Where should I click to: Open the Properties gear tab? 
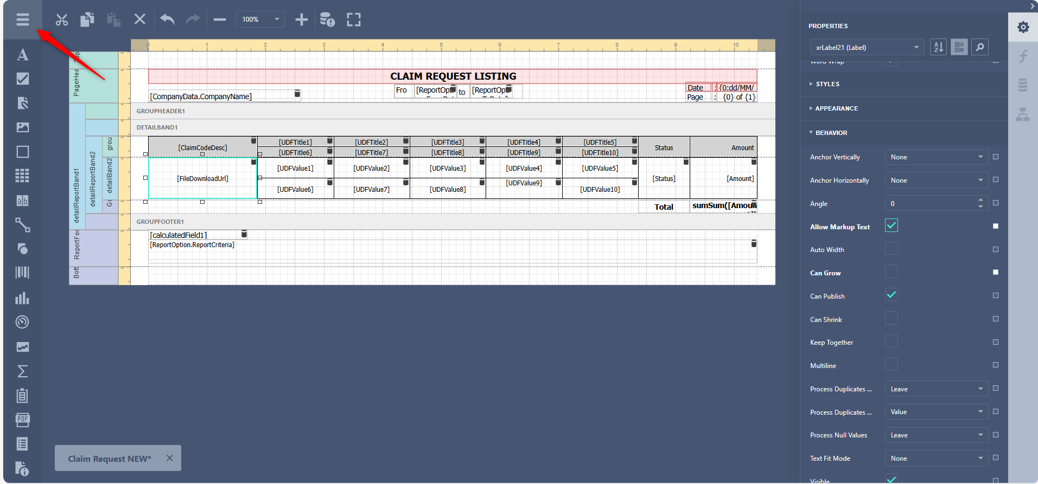1023,27
